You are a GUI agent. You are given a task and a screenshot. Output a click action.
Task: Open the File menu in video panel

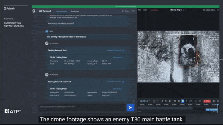(x=140, y=10)
